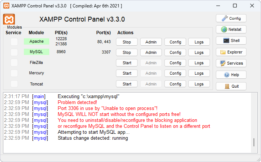Quit XAMPP via the door icon
The height and width of the screenshot is (162, 261).
(x=231, y=86)
